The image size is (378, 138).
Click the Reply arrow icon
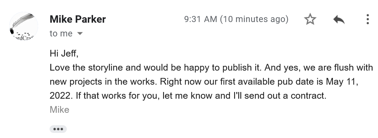tap(339, 20)
